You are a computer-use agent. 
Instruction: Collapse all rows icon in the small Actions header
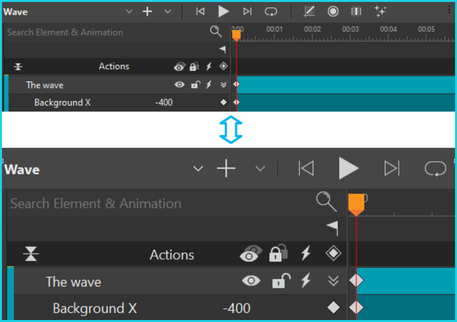pyautogui.click(x=18, y=66)
